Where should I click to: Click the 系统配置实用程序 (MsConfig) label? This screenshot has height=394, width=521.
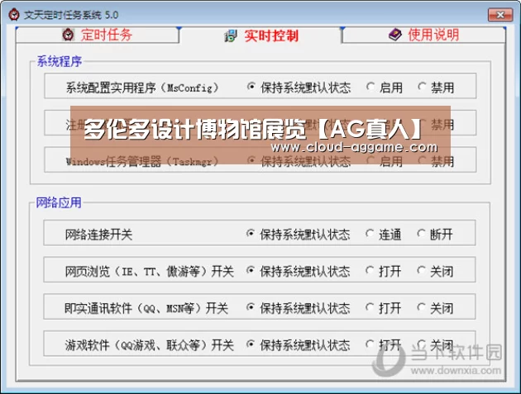pos(142,88)
